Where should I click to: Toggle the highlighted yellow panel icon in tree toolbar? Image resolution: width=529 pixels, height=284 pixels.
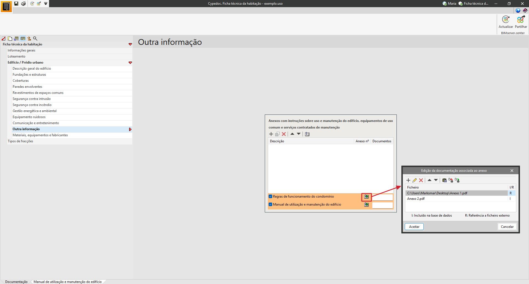23,39
